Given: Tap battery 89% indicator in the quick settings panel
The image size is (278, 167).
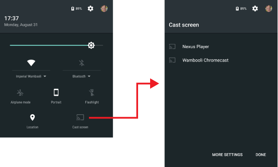Looking at the screenshot, I should (76, 8).
